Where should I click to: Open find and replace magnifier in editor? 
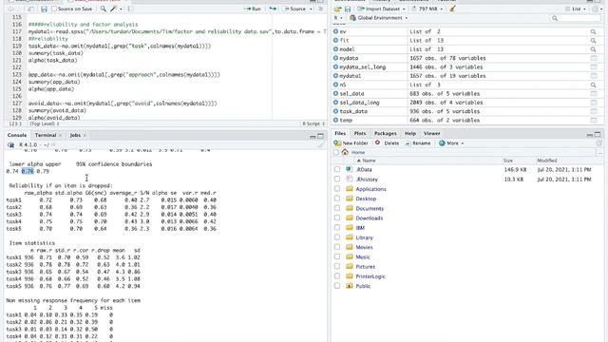104,9
